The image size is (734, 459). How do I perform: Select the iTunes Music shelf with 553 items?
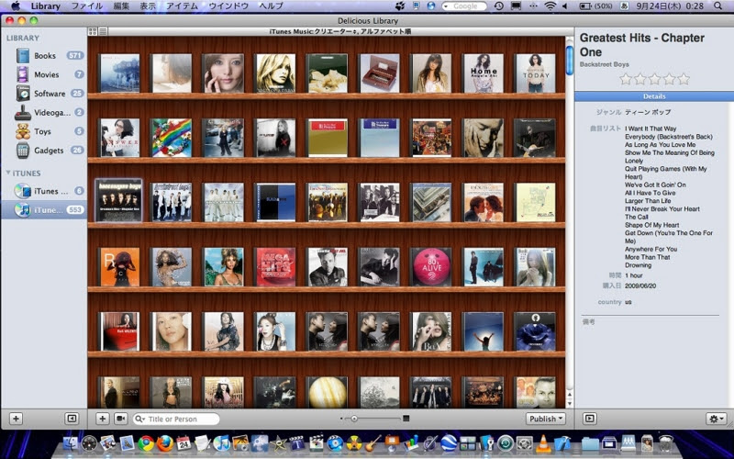pos(43,210)
